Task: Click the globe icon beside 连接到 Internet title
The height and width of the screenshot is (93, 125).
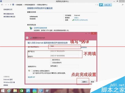Action: tap(31, 38)
